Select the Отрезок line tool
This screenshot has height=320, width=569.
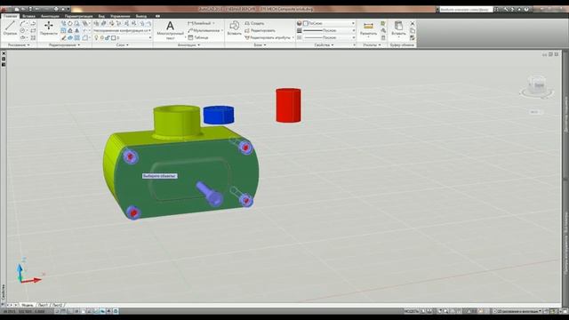[x=10, y=28]
